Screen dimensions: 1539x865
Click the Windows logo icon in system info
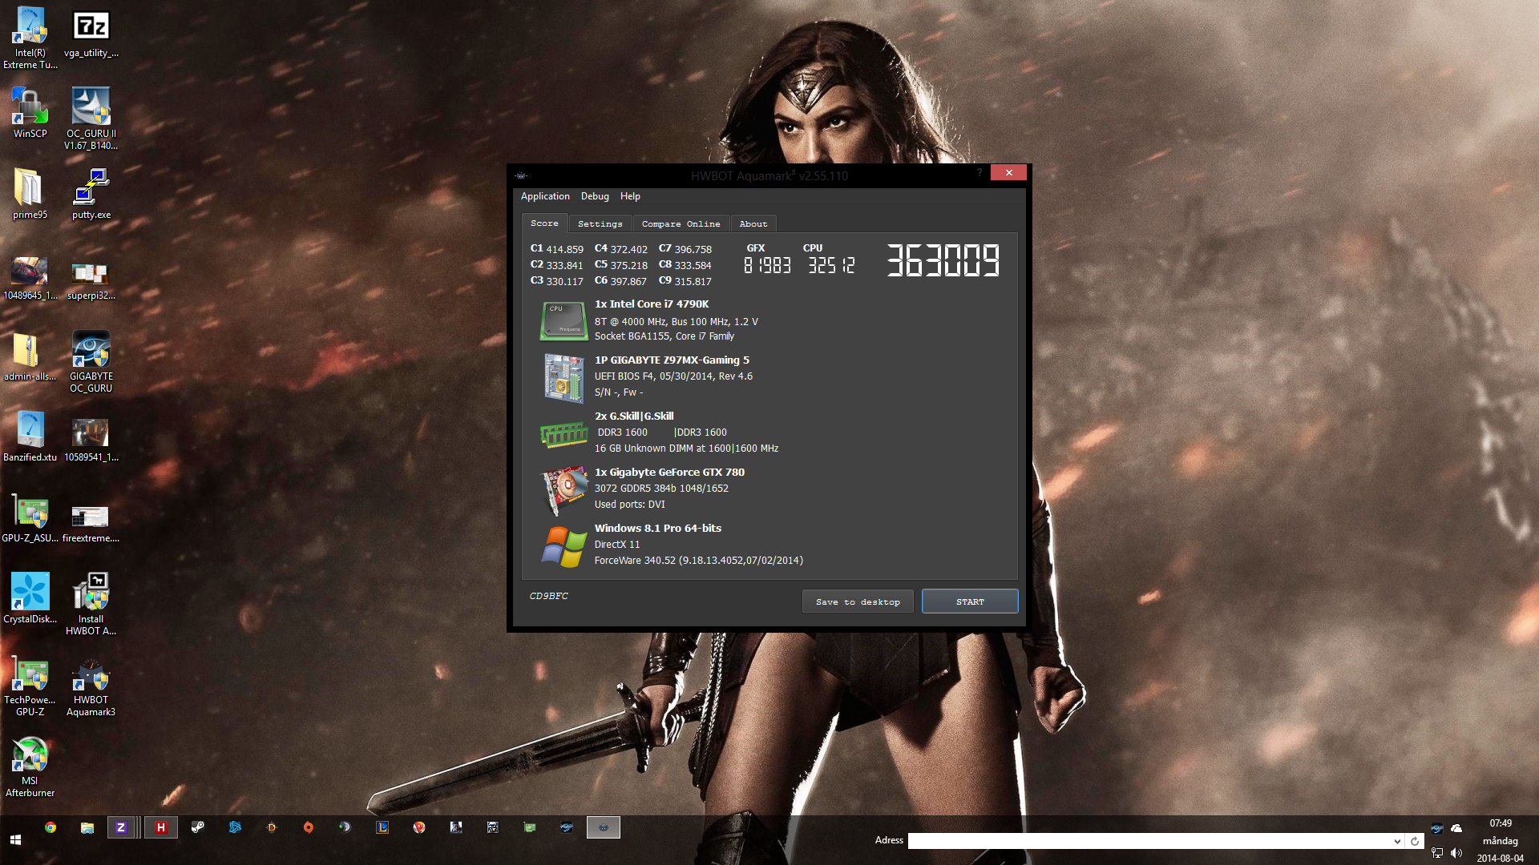563,546
